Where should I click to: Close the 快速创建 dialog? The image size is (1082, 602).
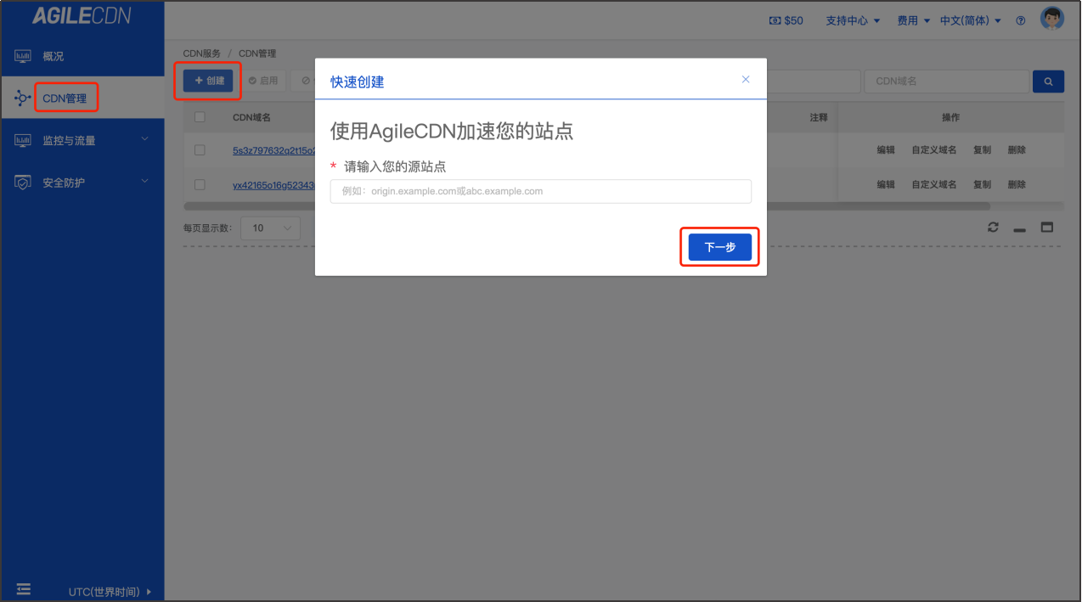pyautogui.click(x=746, y=79)
